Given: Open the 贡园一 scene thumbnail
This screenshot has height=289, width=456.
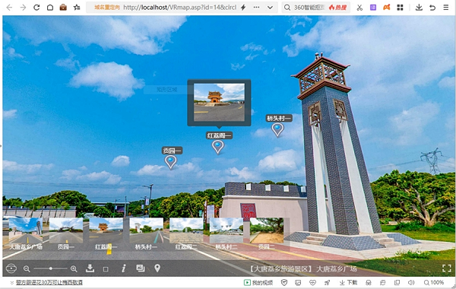Looking at the screenshot, I should (x=66, y=230).
